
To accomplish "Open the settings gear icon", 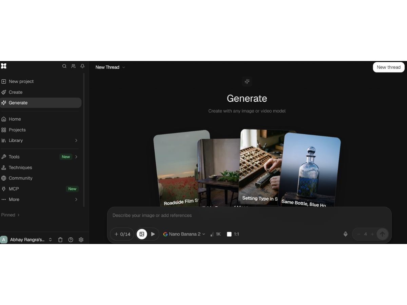I will coord(81,240).
